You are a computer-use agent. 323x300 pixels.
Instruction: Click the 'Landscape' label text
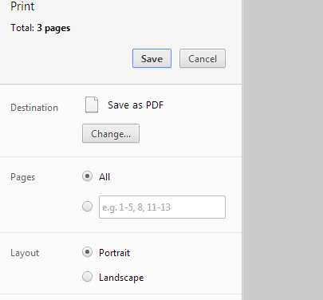click(121, 278)
